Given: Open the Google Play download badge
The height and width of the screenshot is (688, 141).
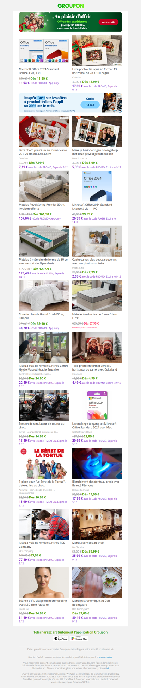Looking at the screenshot, I should click(x=79, y=638).
